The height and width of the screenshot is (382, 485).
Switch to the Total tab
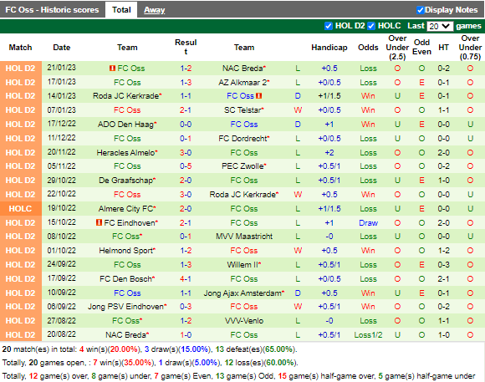(121, 10)
